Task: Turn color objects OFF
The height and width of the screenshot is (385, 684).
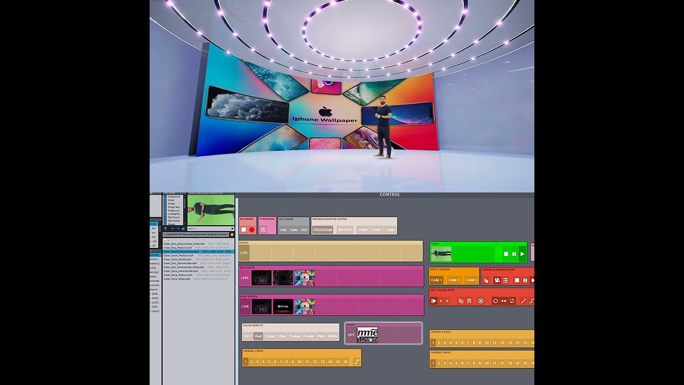Action: (x=247, y=336)
